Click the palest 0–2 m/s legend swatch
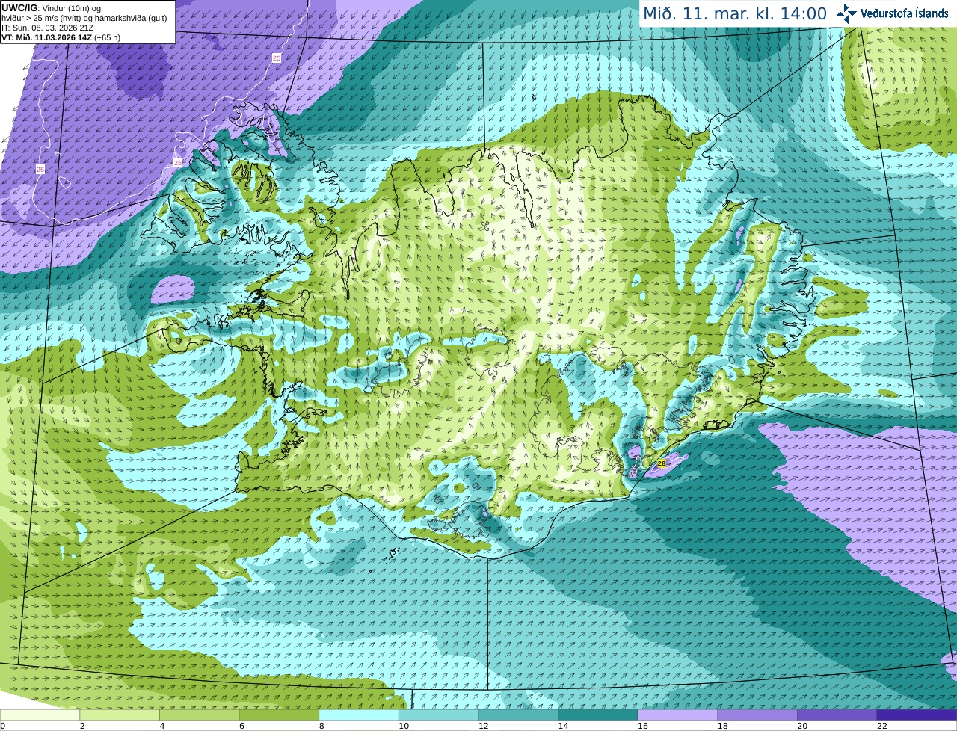957x731 pixels. 40,715
